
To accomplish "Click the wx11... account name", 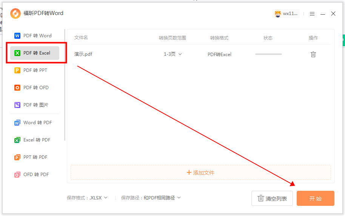I will click(x=290, y=14).
